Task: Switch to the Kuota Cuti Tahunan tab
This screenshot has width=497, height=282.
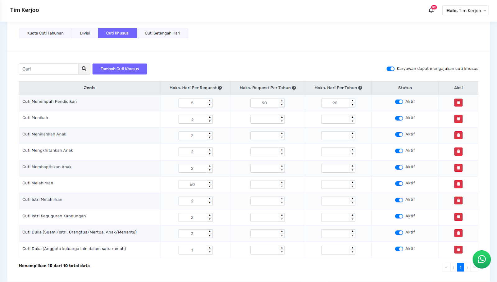Action: point(45,33)
